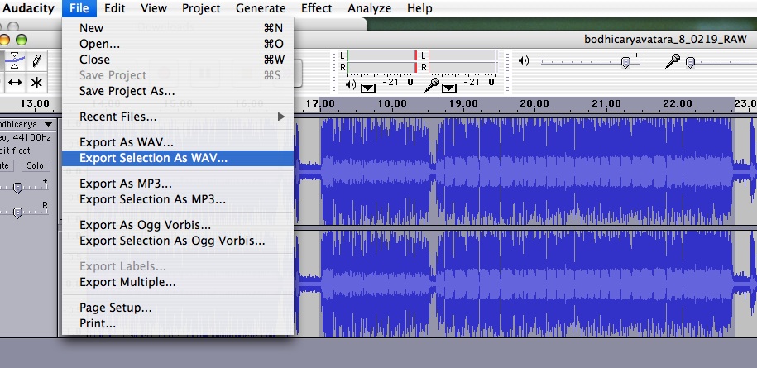This screenshot has width=757, height=368.
Task: Open the Audacity application menu
Action: click(x=28, y=8)
